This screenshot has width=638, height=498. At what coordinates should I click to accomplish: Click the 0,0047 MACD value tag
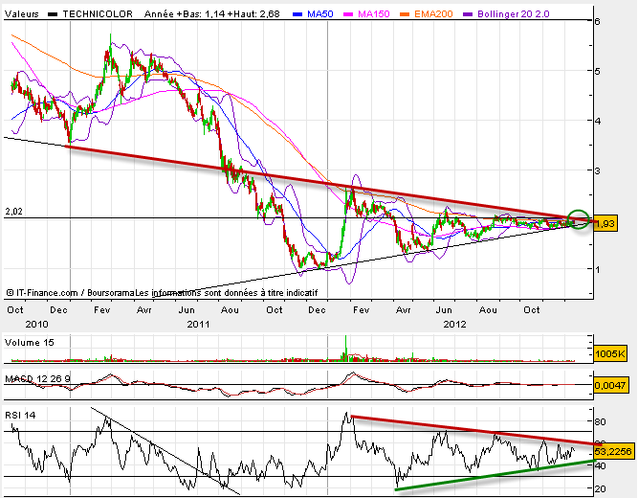[610, 384]
